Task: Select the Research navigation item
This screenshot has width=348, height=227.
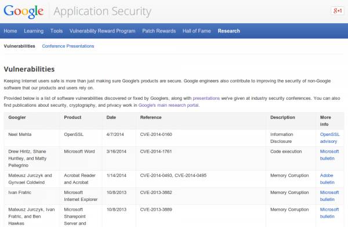Action: (229, 31)
